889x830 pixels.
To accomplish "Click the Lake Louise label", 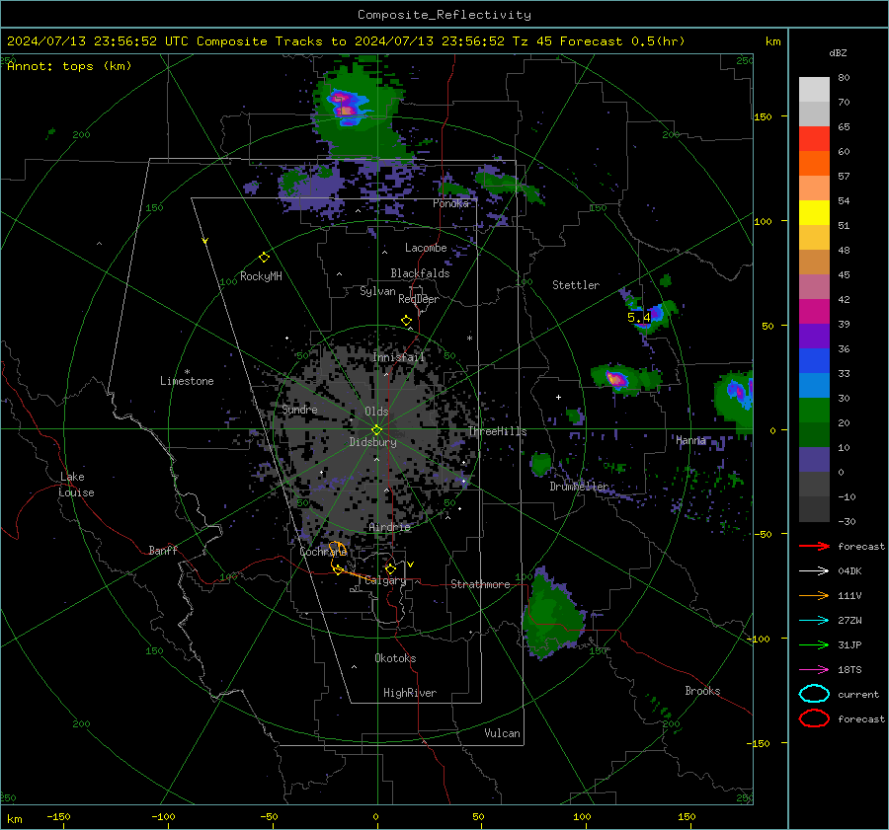I will click(76, 485).
